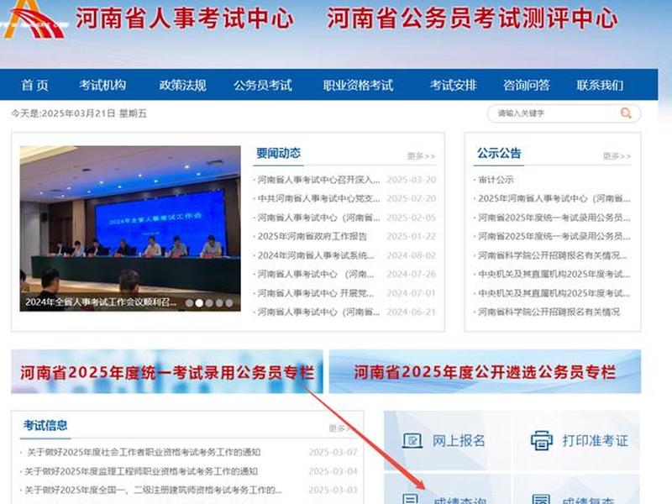Click date text 今天是:2025年03月21日
This screenshot has width=672, height=504.
click(x=79, y=113)
